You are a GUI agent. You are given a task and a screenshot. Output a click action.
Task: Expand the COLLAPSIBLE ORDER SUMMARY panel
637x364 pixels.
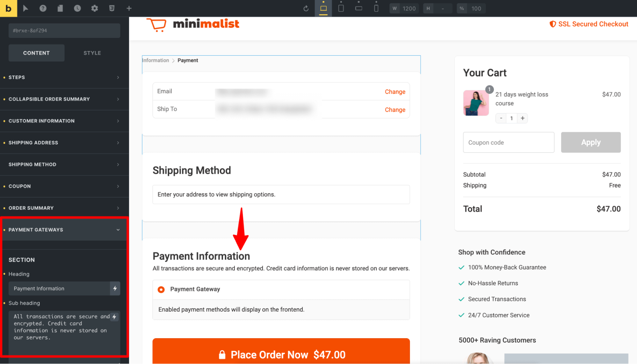[63, 99]
